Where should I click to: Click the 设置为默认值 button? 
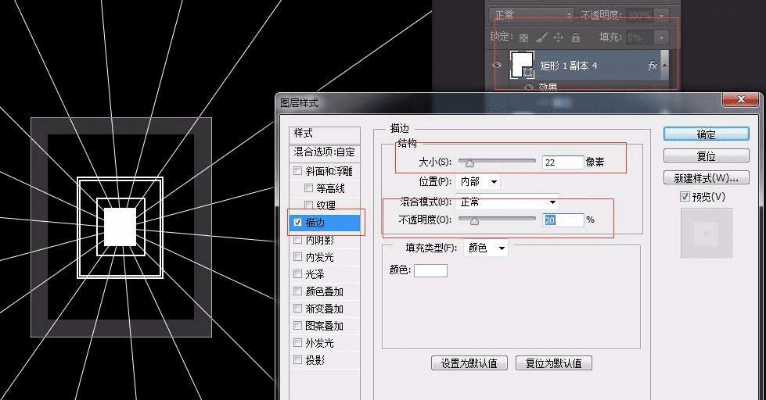pyautogui.click(x=469, y=363)
